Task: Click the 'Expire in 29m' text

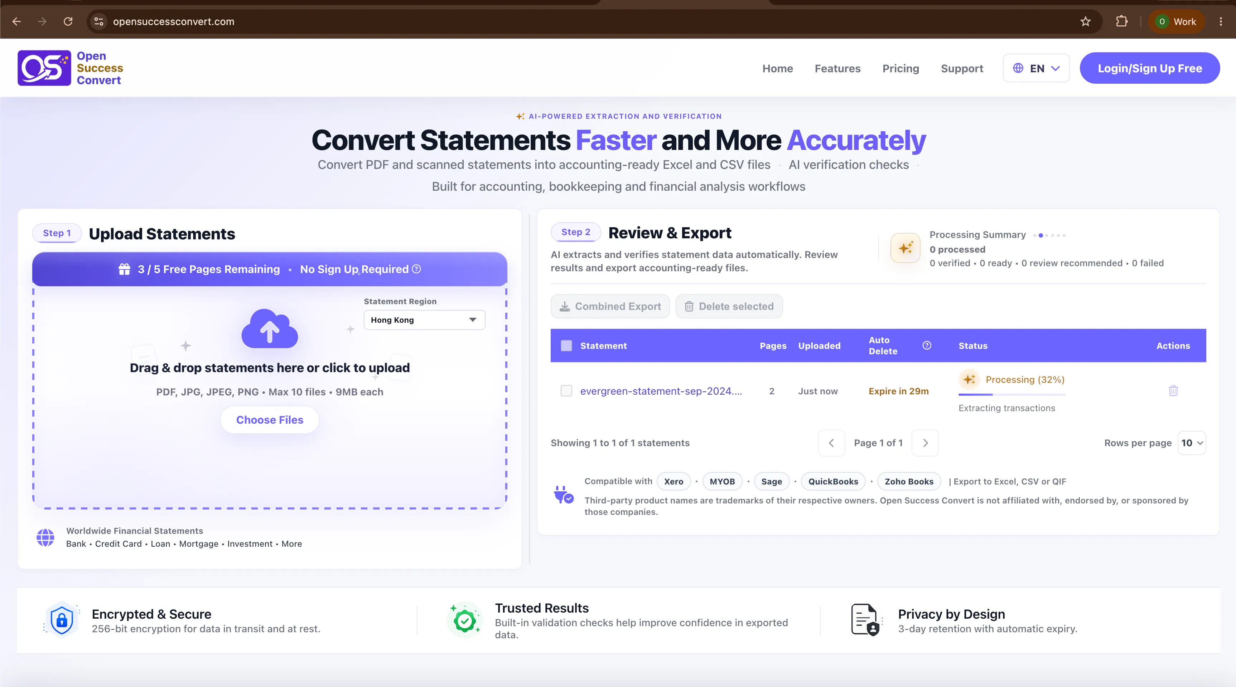Action: (x=898, y=391)
